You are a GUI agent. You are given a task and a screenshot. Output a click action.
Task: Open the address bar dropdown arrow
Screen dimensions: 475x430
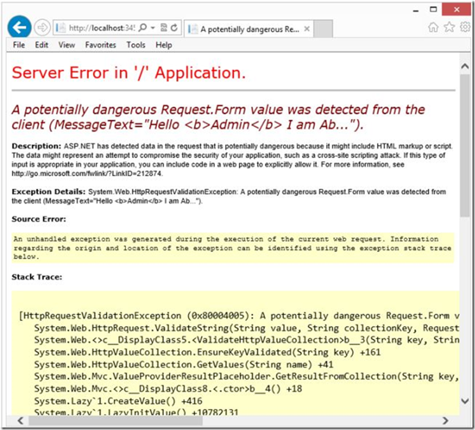(x=153, y=28)
